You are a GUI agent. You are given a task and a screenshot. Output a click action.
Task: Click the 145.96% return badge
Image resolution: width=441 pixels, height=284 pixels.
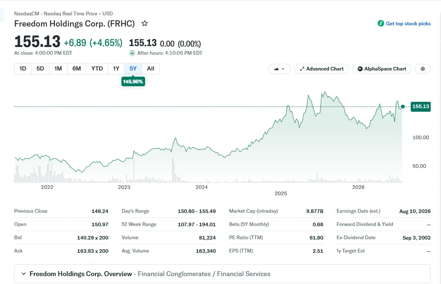133,81
